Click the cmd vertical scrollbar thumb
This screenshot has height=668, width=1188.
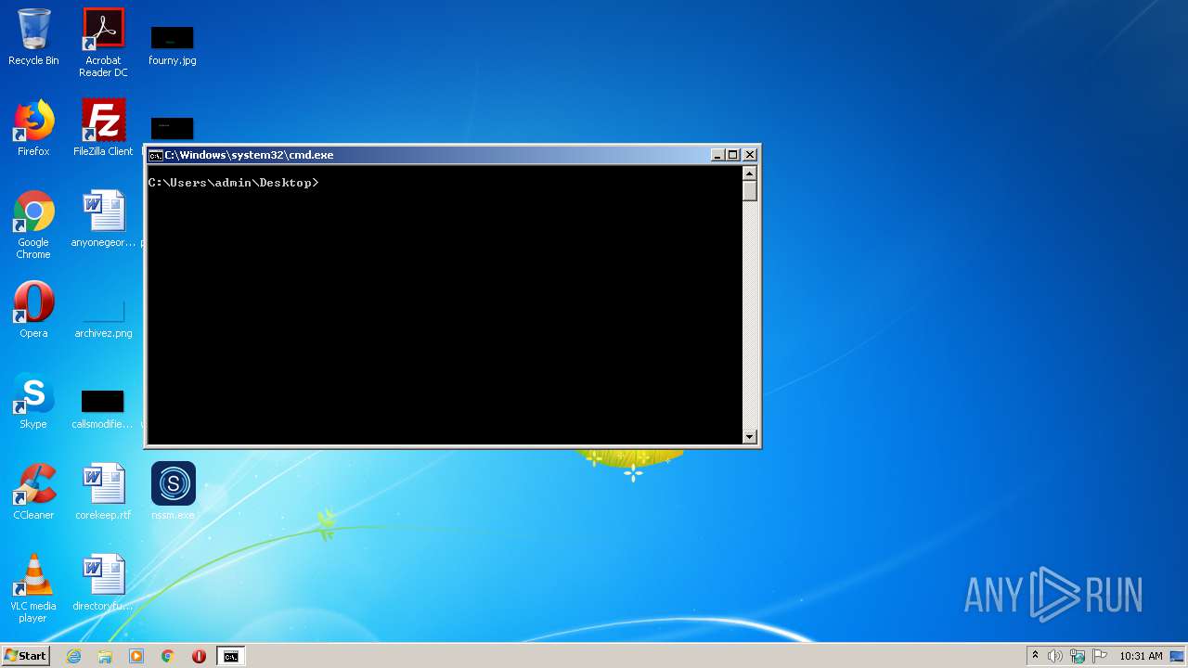750,191
